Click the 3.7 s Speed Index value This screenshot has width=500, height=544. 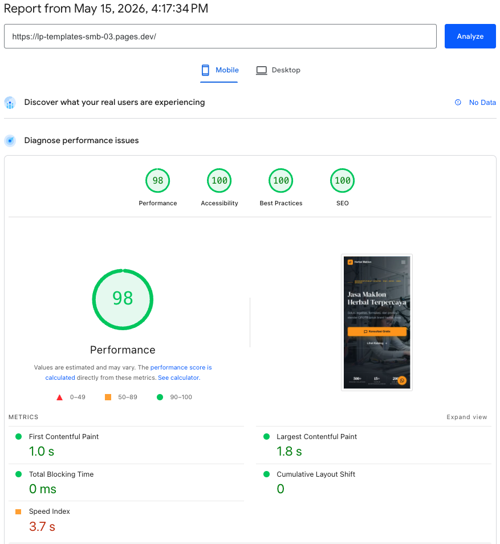point(42,527)
